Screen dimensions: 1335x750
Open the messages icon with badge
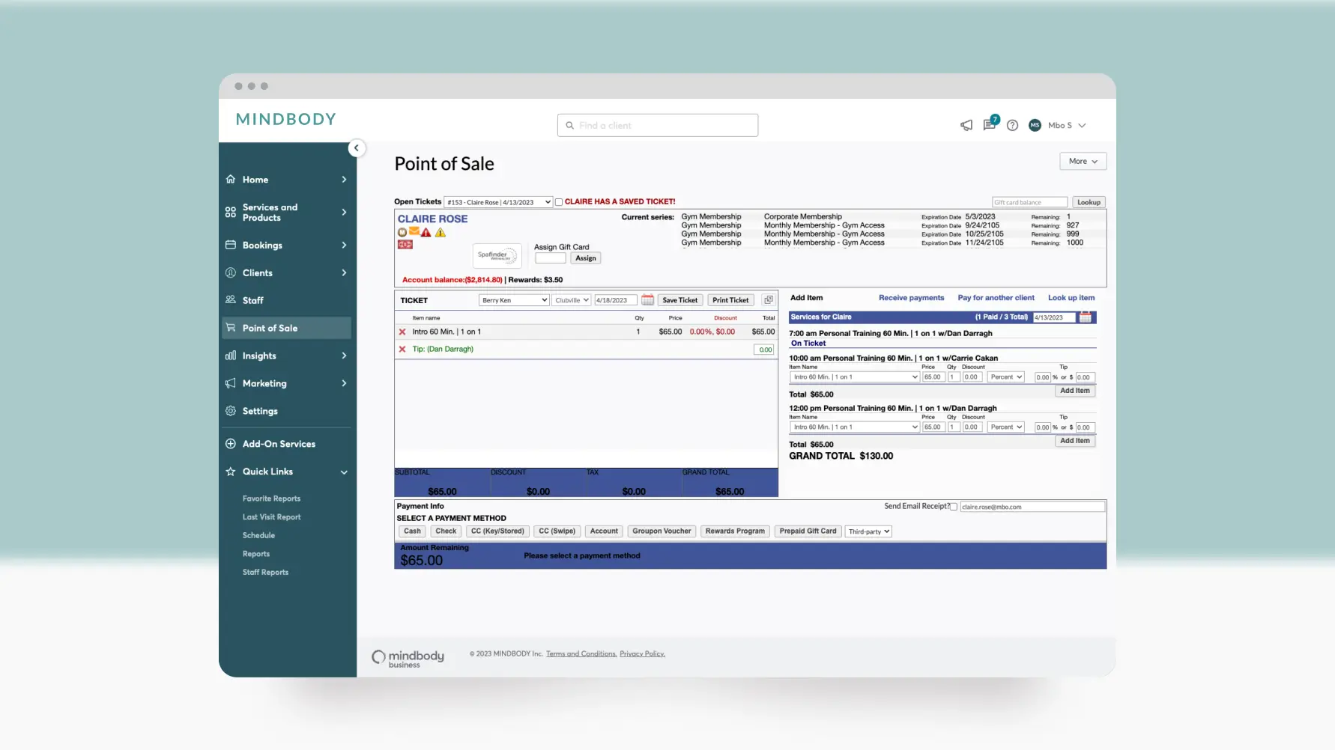990,124
